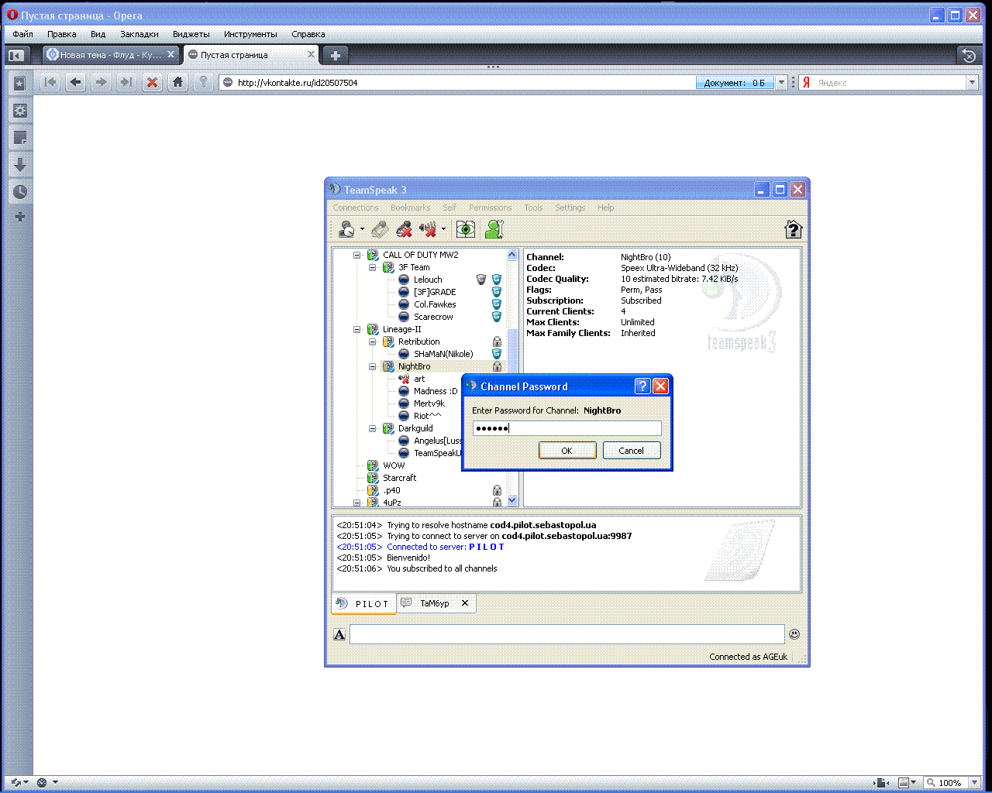Select the Starcraft channel
The width and height of the screenshot is (992, 793).
400,478
